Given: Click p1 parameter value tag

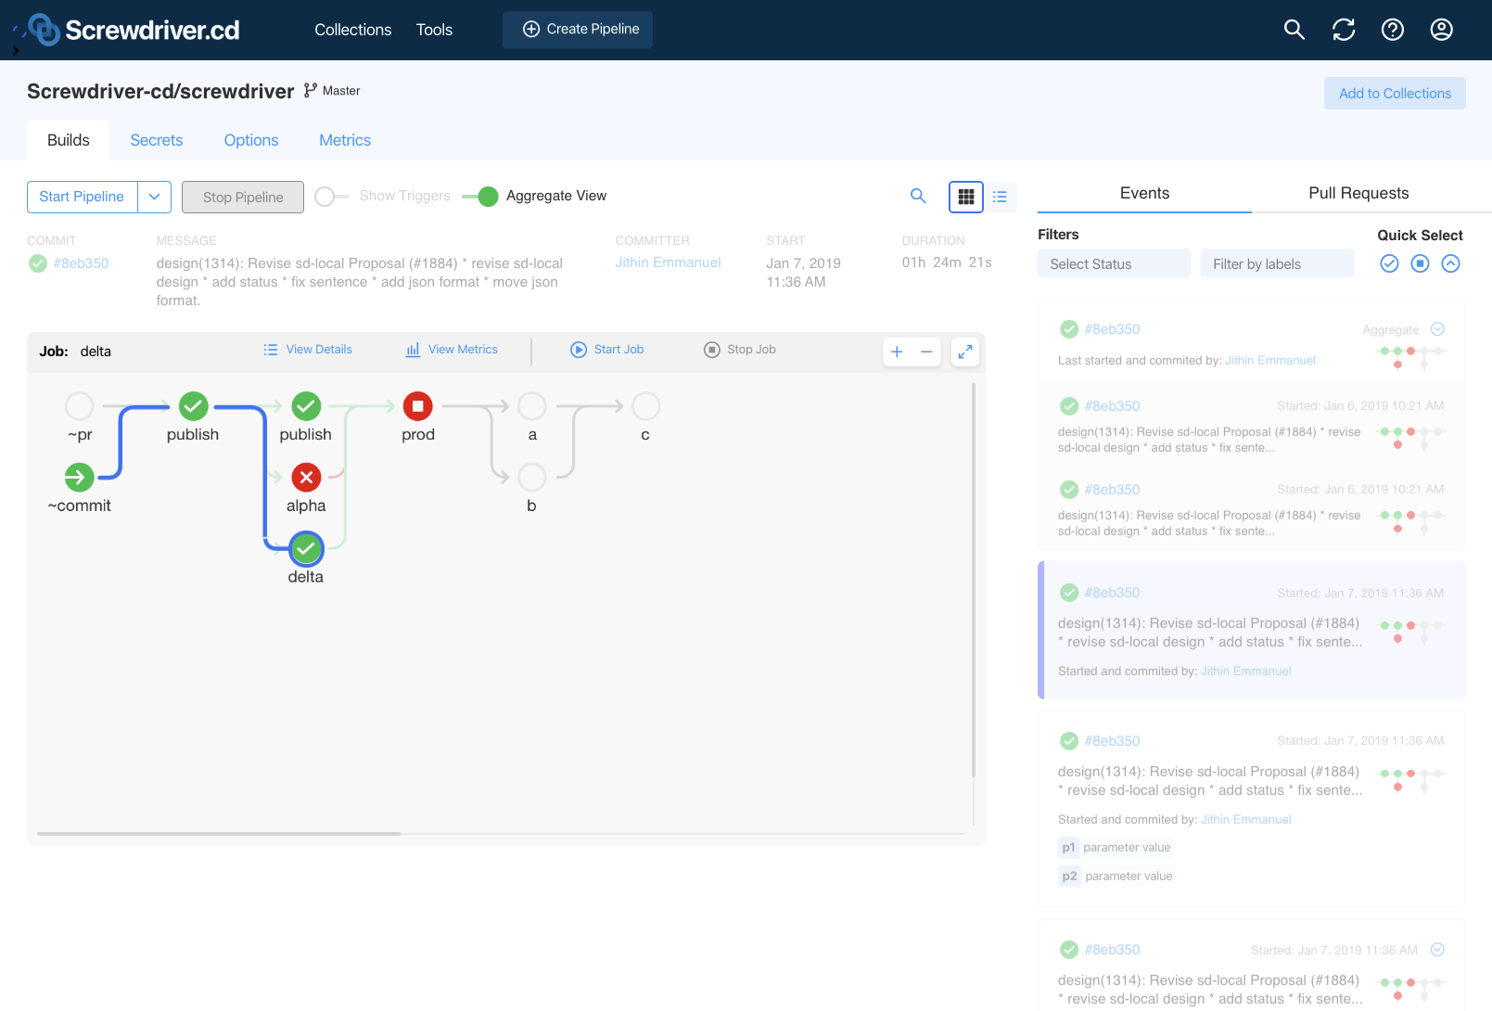Looking at the screenshot, I should click(x=1117, y=848).
